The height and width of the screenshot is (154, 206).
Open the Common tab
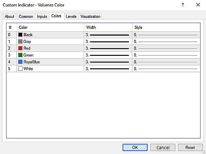[26, 17]
